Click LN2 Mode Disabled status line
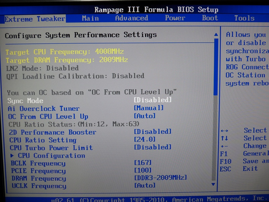Viewport: 269px width, 202px height. click(42, 68)
